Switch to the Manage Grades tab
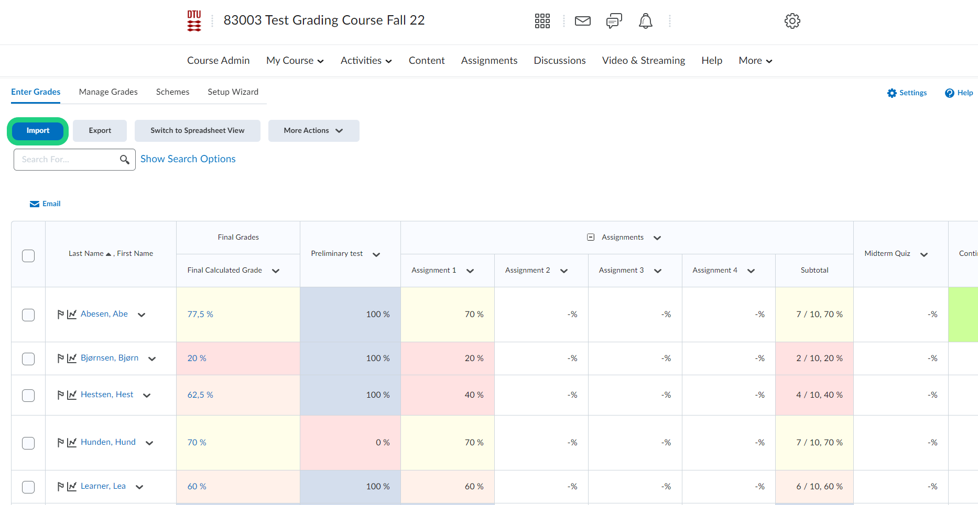 coord(108,92)
